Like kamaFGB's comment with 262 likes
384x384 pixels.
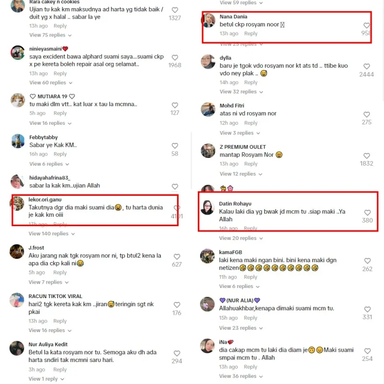pyautogui.click(x=367, y=261)
